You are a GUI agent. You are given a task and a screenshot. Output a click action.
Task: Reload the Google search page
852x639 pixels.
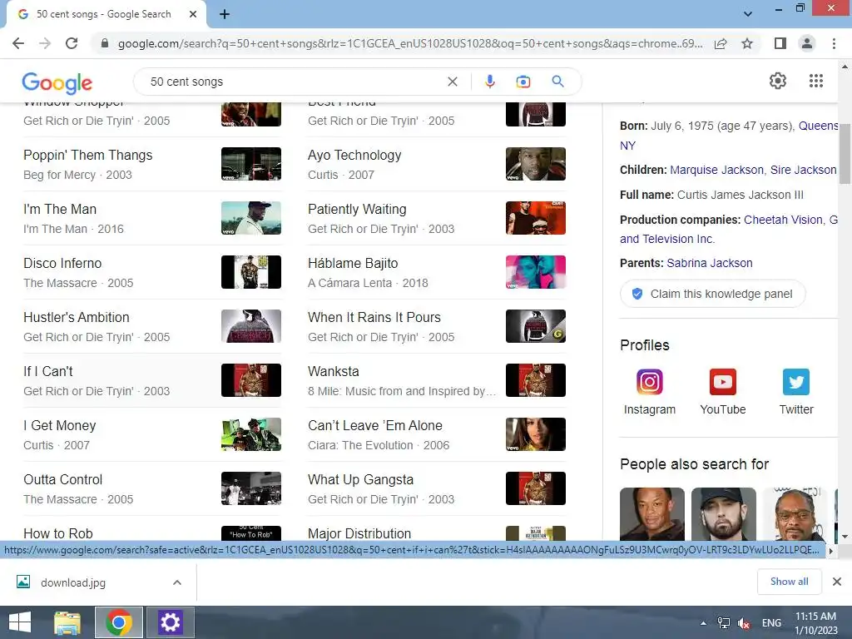click(x=72, y=43)
